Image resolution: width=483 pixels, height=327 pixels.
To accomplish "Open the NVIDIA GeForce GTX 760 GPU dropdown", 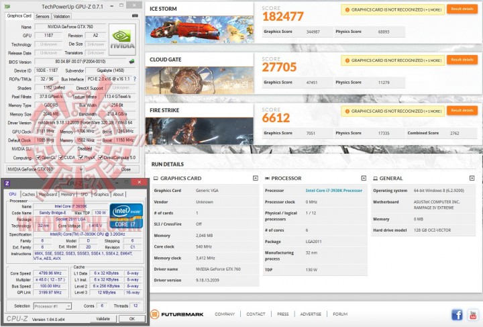I will [45, 169].
